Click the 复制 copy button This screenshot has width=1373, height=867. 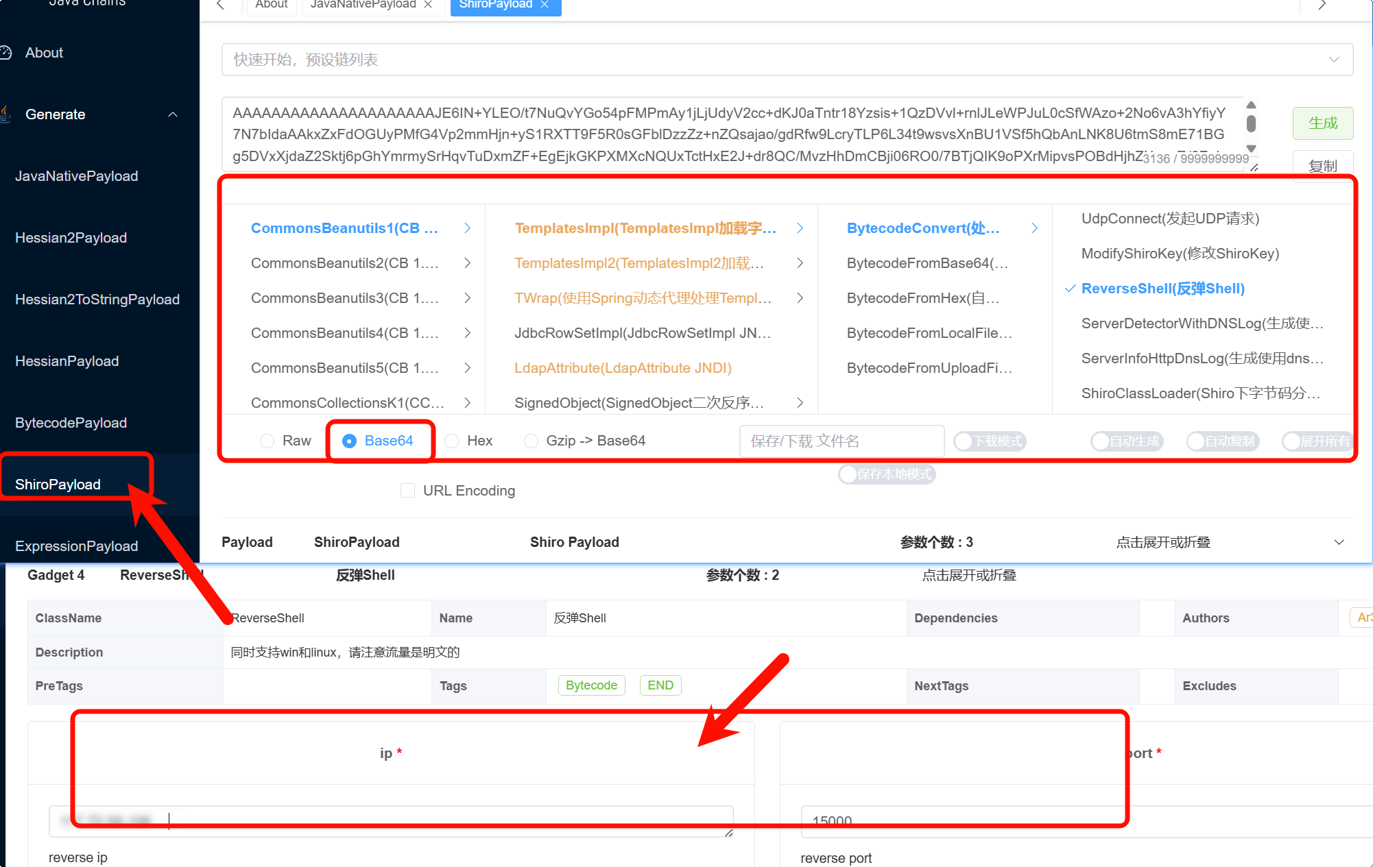pyautogui.click(x=1322, y=166)
